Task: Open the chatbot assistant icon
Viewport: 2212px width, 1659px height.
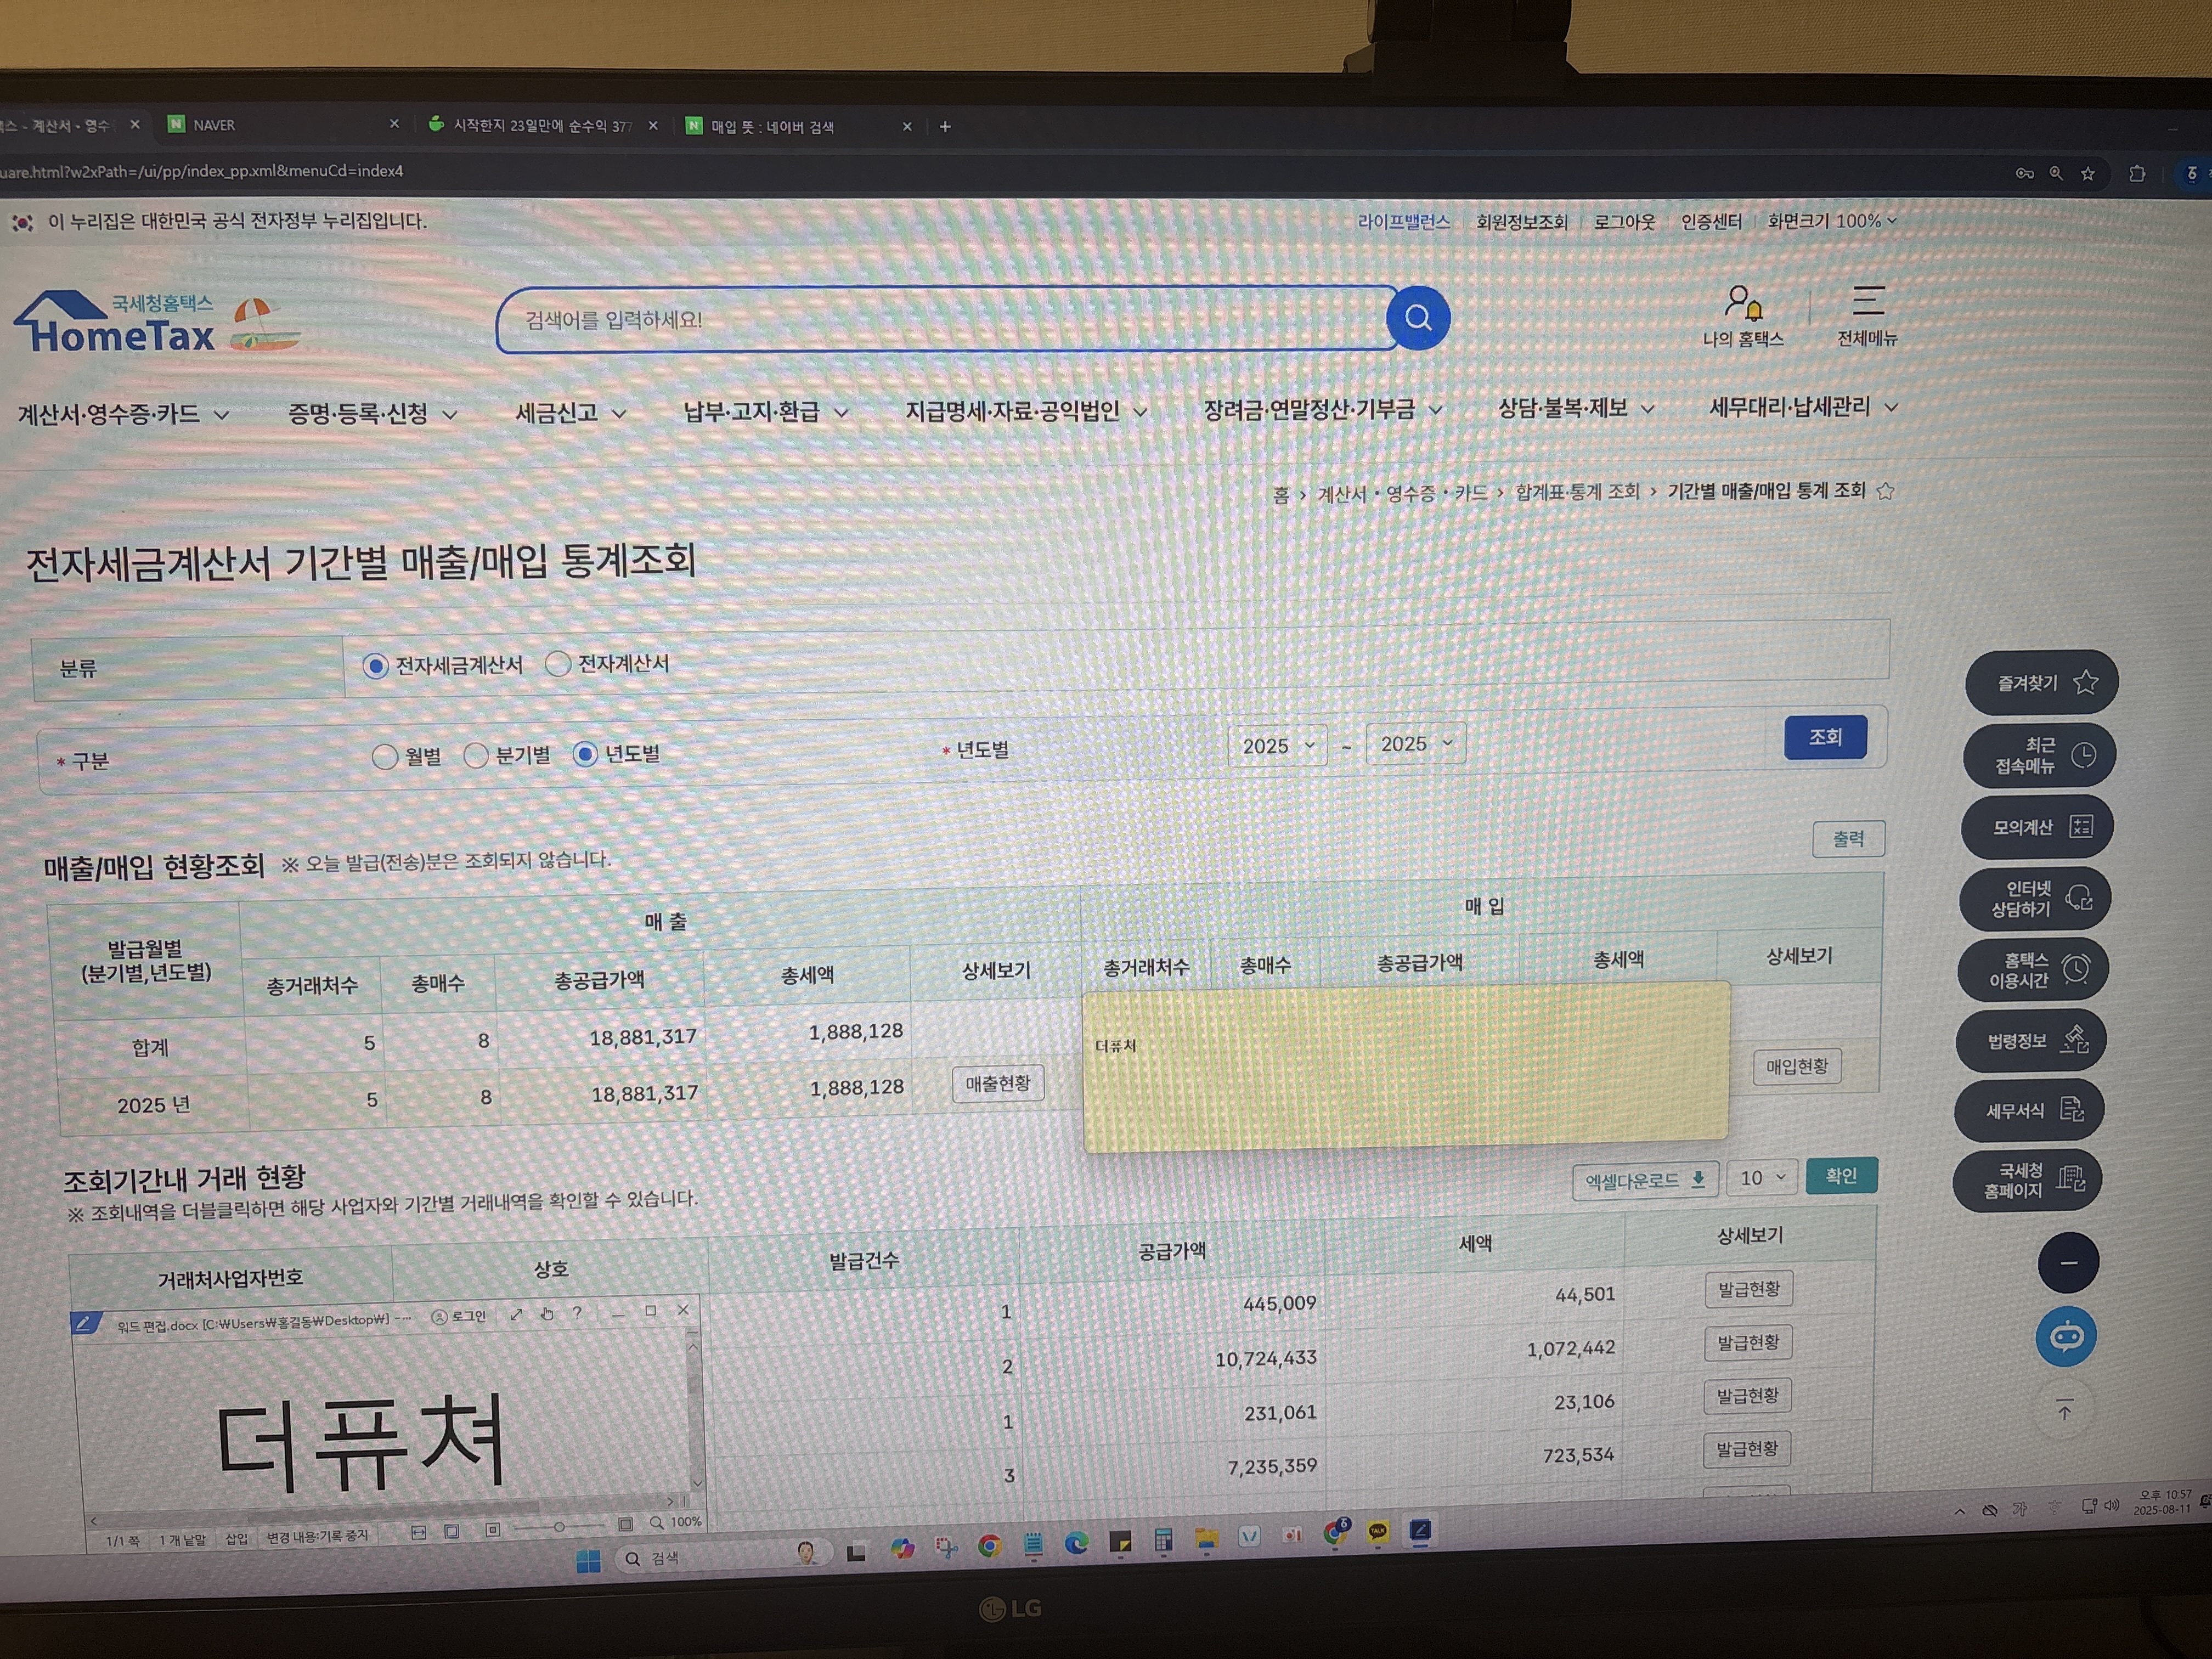Action: (x=2066, y=1336)
